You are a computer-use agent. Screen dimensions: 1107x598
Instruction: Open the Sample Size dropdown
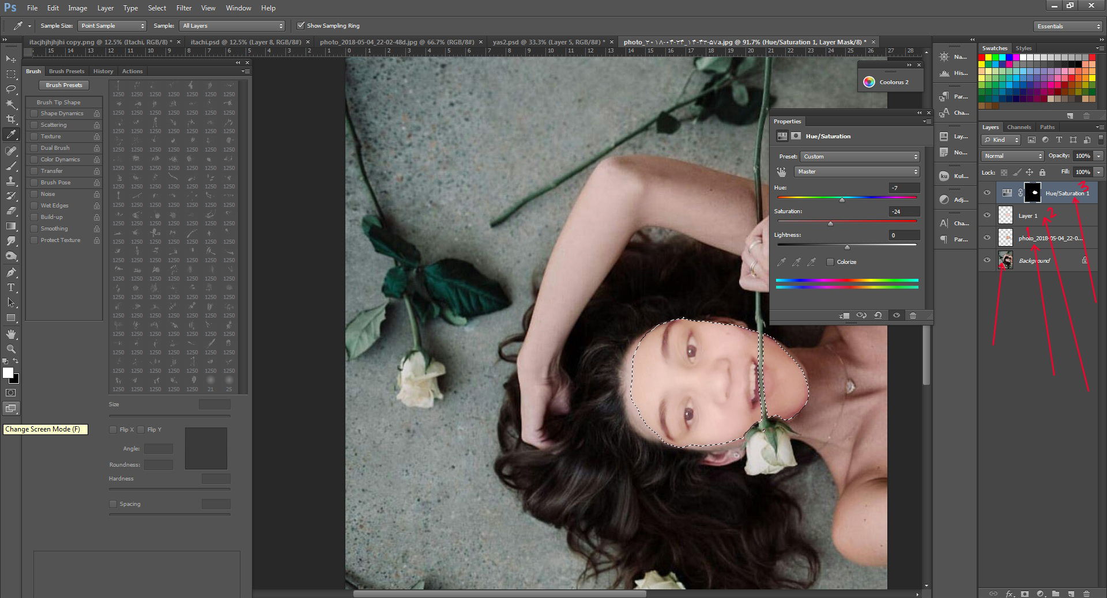pos(112,26)
